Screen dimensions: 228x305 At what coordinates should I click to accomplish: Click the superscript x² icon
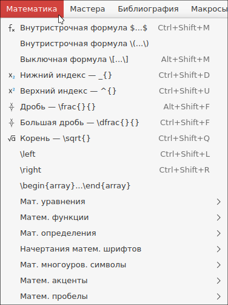[12, 91]
